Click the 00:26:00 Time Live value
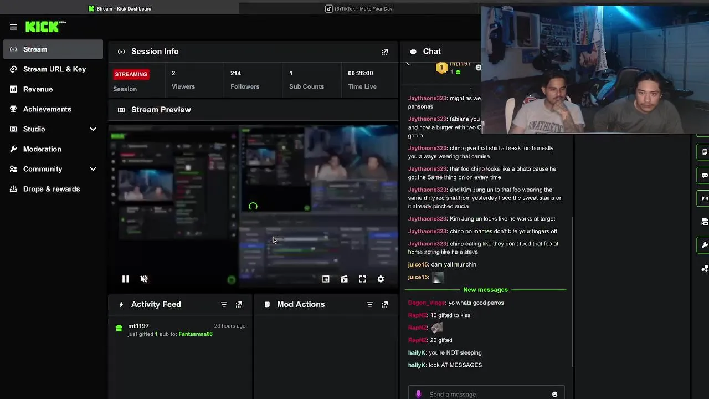Image resolution: width=709 pixels, height=399 pixels. click(360, 73)
